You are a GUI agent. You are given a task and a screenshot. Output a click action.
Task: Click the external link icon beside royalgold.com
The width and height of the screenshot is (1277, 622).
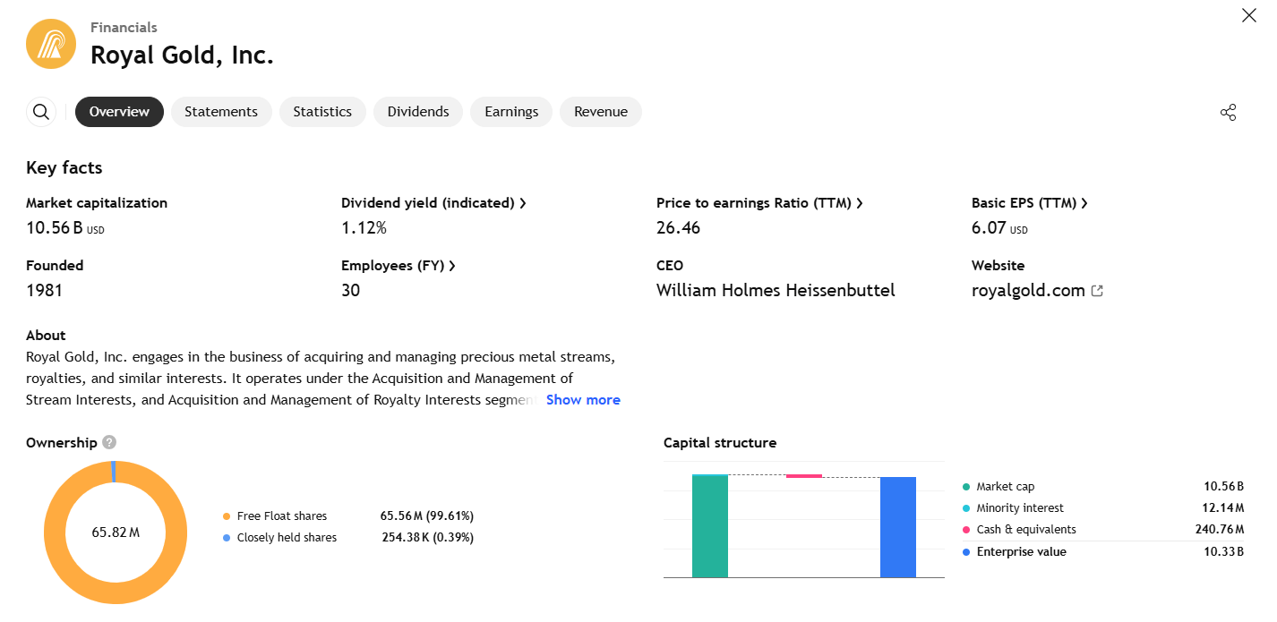1097,291
